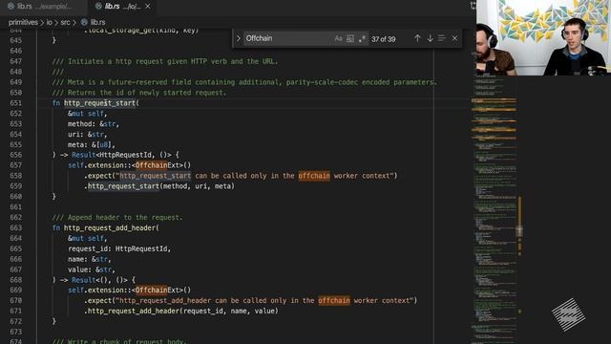Click line number 663 in gutter

coord(15,227)
